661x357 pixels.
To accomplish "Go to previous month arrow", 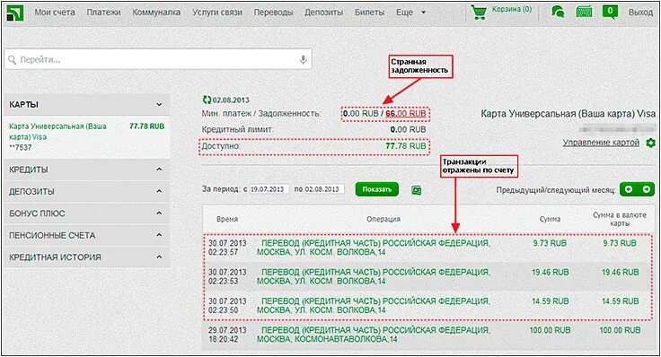I will [629, 189].
